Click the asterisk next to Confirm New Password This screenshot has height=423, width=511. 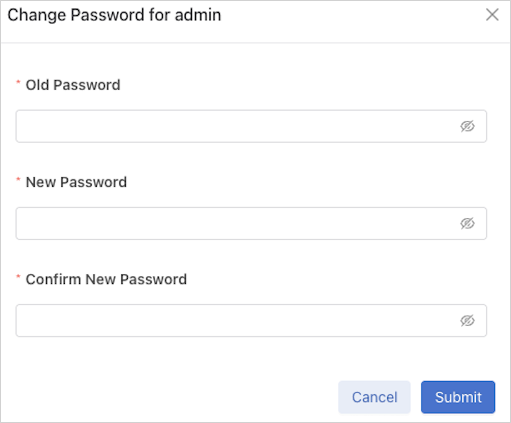click(19, 279)
